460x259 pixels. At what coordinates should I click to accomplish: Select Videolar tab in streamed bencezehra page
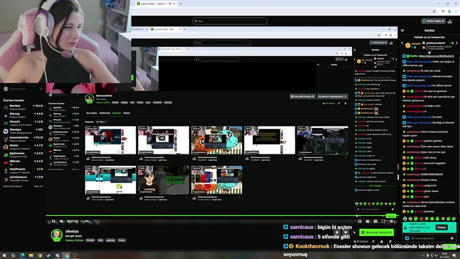coord(116,113)
